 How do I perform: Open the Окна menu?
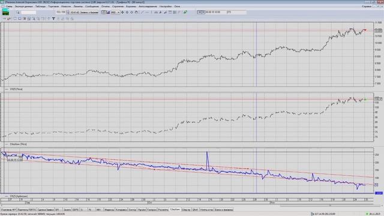(x=177, y=7)
